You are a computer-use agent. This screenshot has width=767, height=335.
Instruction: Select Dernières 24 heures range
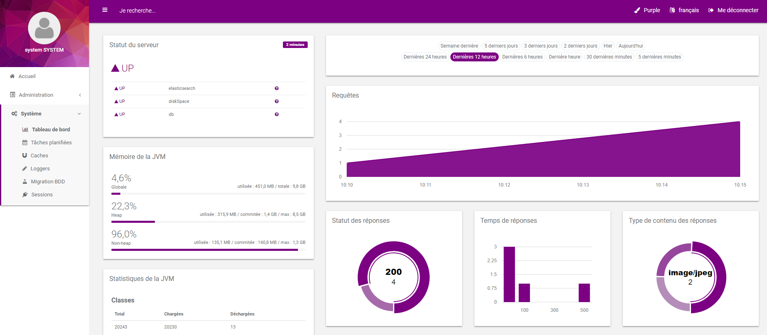(425, 57)
